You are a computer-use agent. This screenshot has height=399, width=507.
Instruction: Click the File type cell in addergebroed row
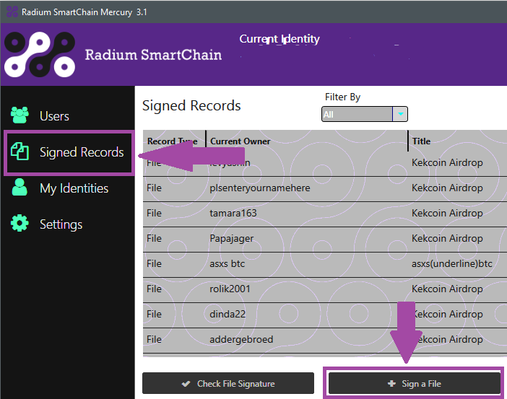coord(154,339)
